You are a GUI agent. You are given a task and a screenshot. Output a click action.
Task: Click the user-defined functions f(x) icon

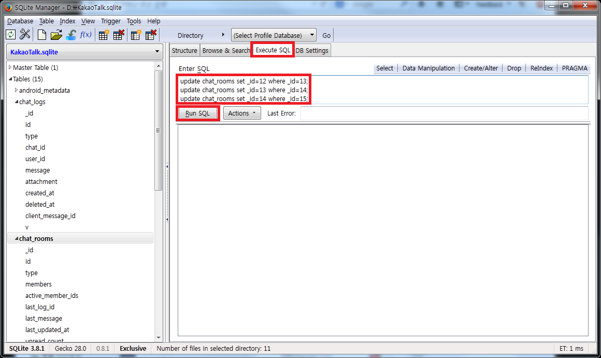point(85,35)
